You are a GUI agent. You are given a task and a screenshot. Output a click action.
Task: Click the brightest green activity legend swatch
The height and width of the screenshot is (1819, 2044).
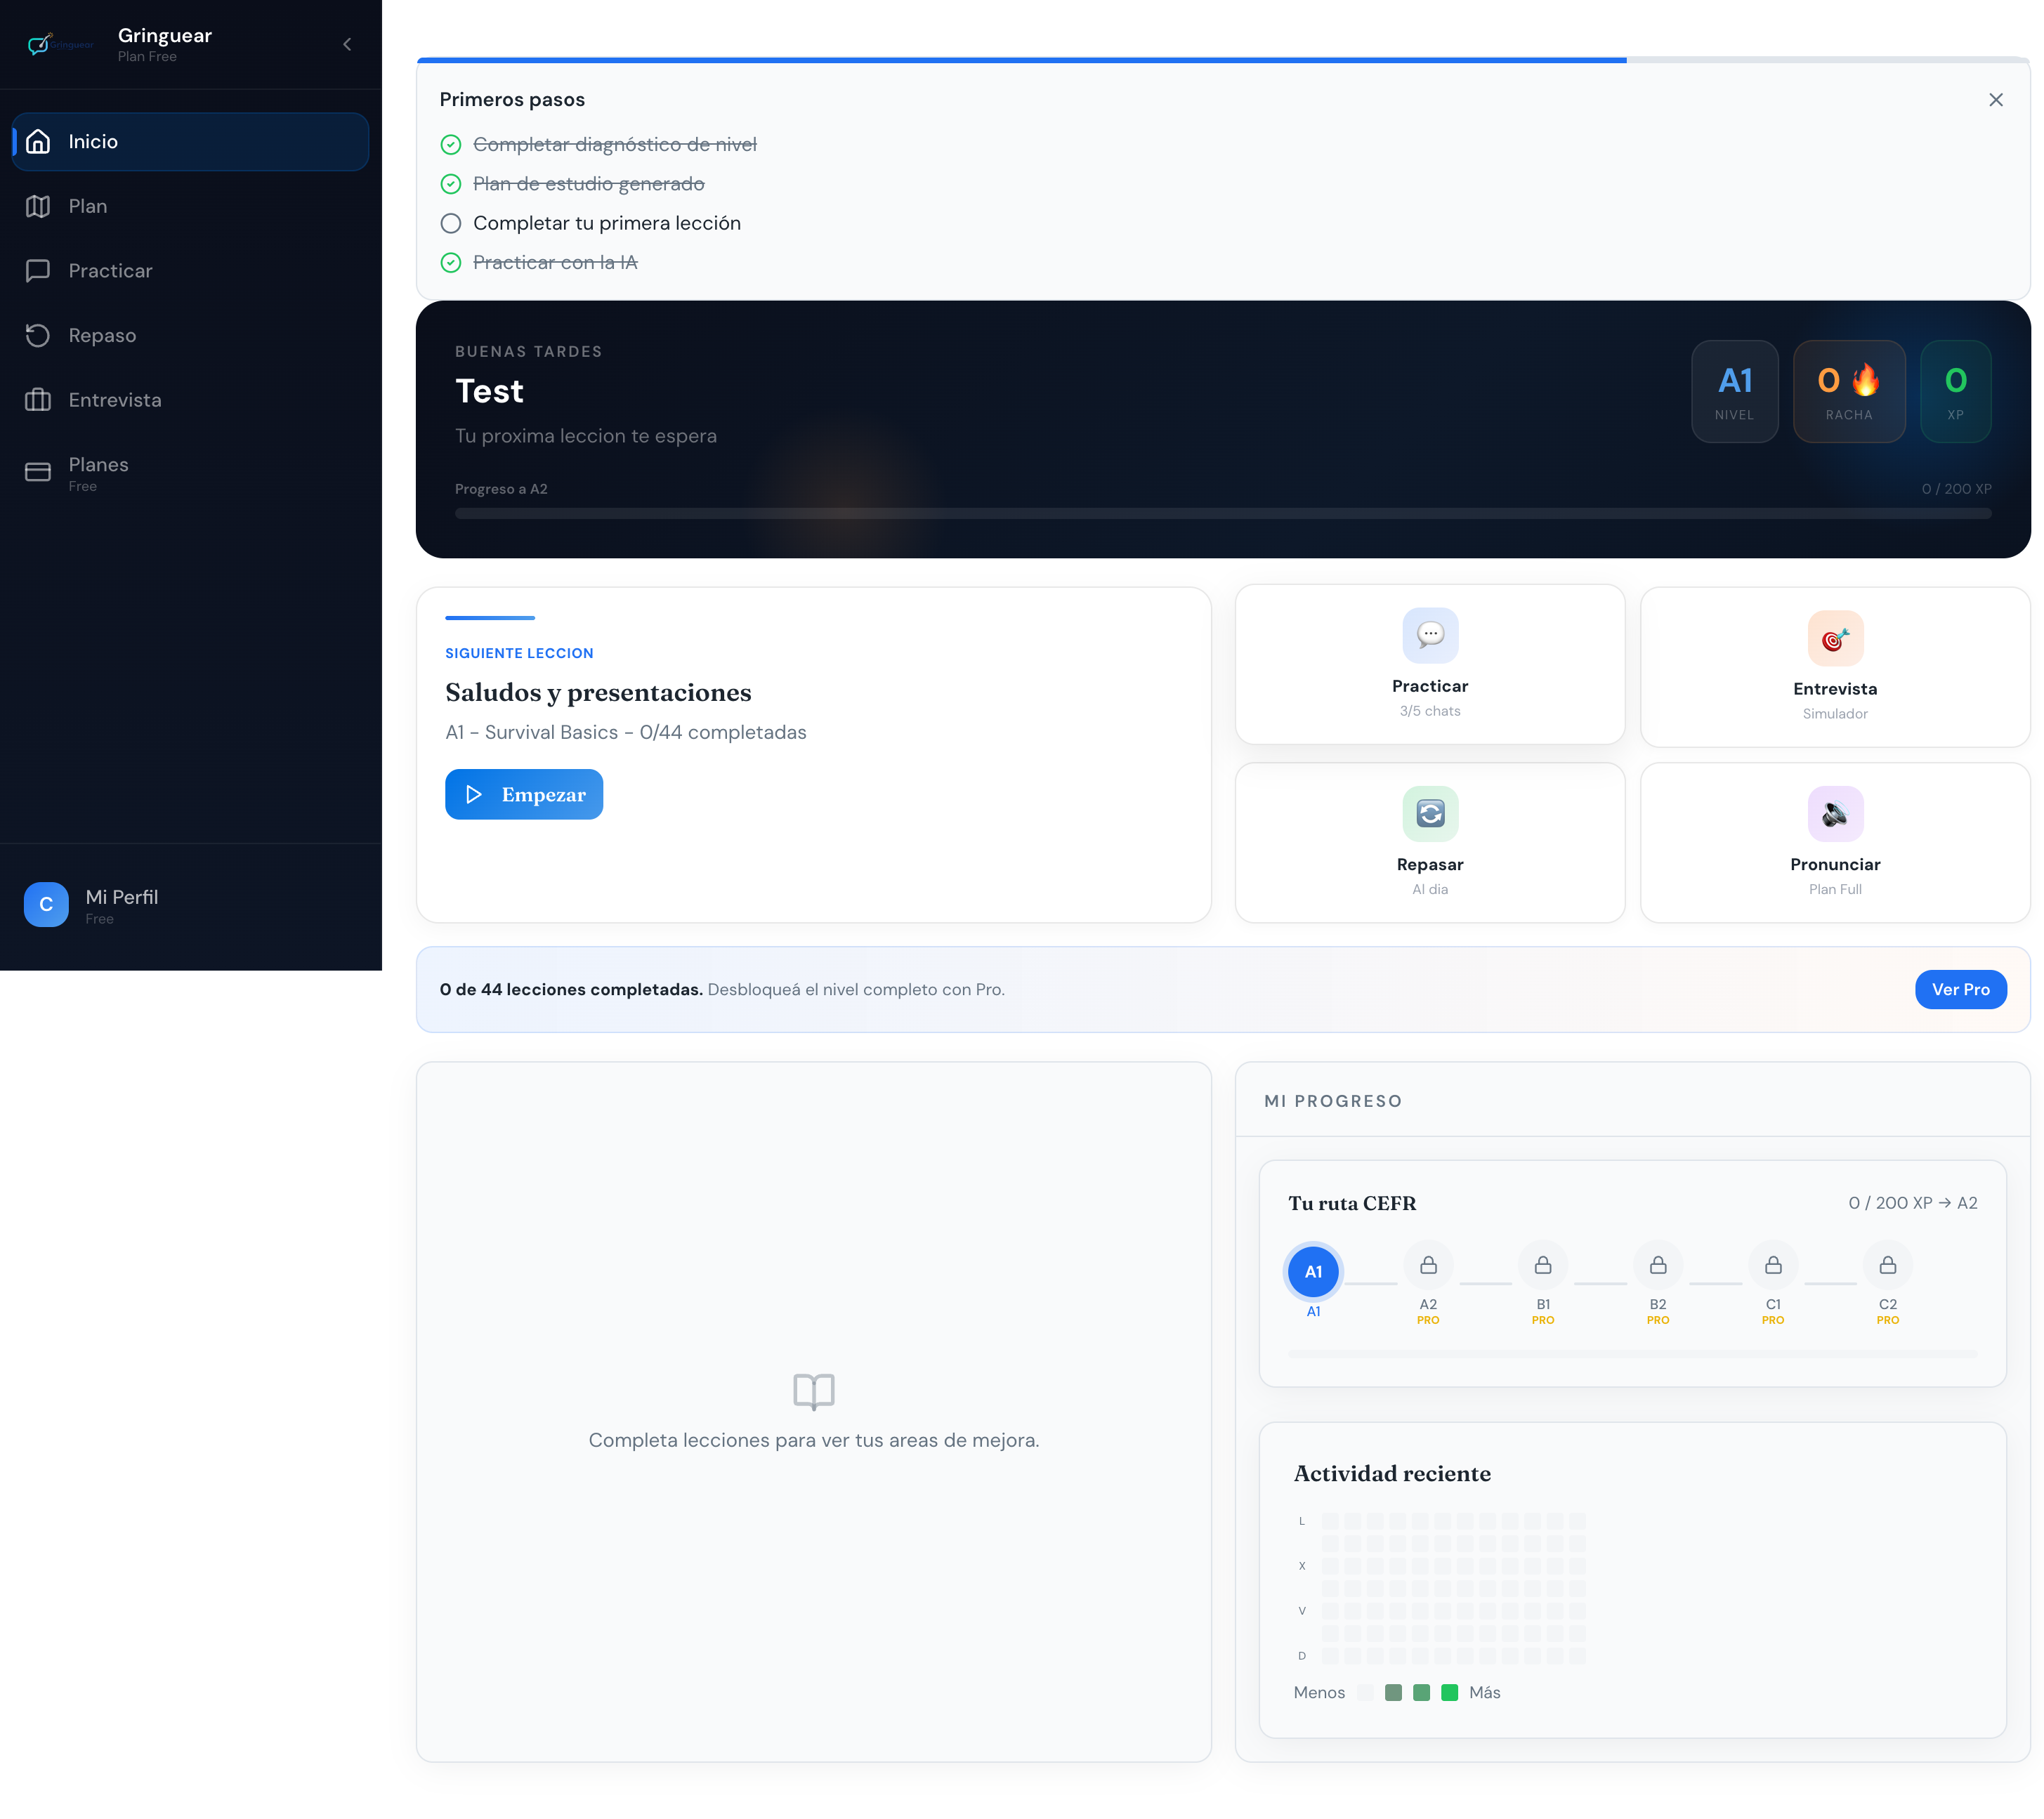(1449, 1692)
